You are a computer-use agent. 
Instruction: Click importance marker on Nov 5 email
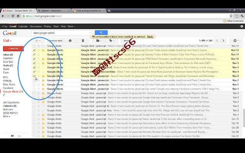[x=43, y=89]
